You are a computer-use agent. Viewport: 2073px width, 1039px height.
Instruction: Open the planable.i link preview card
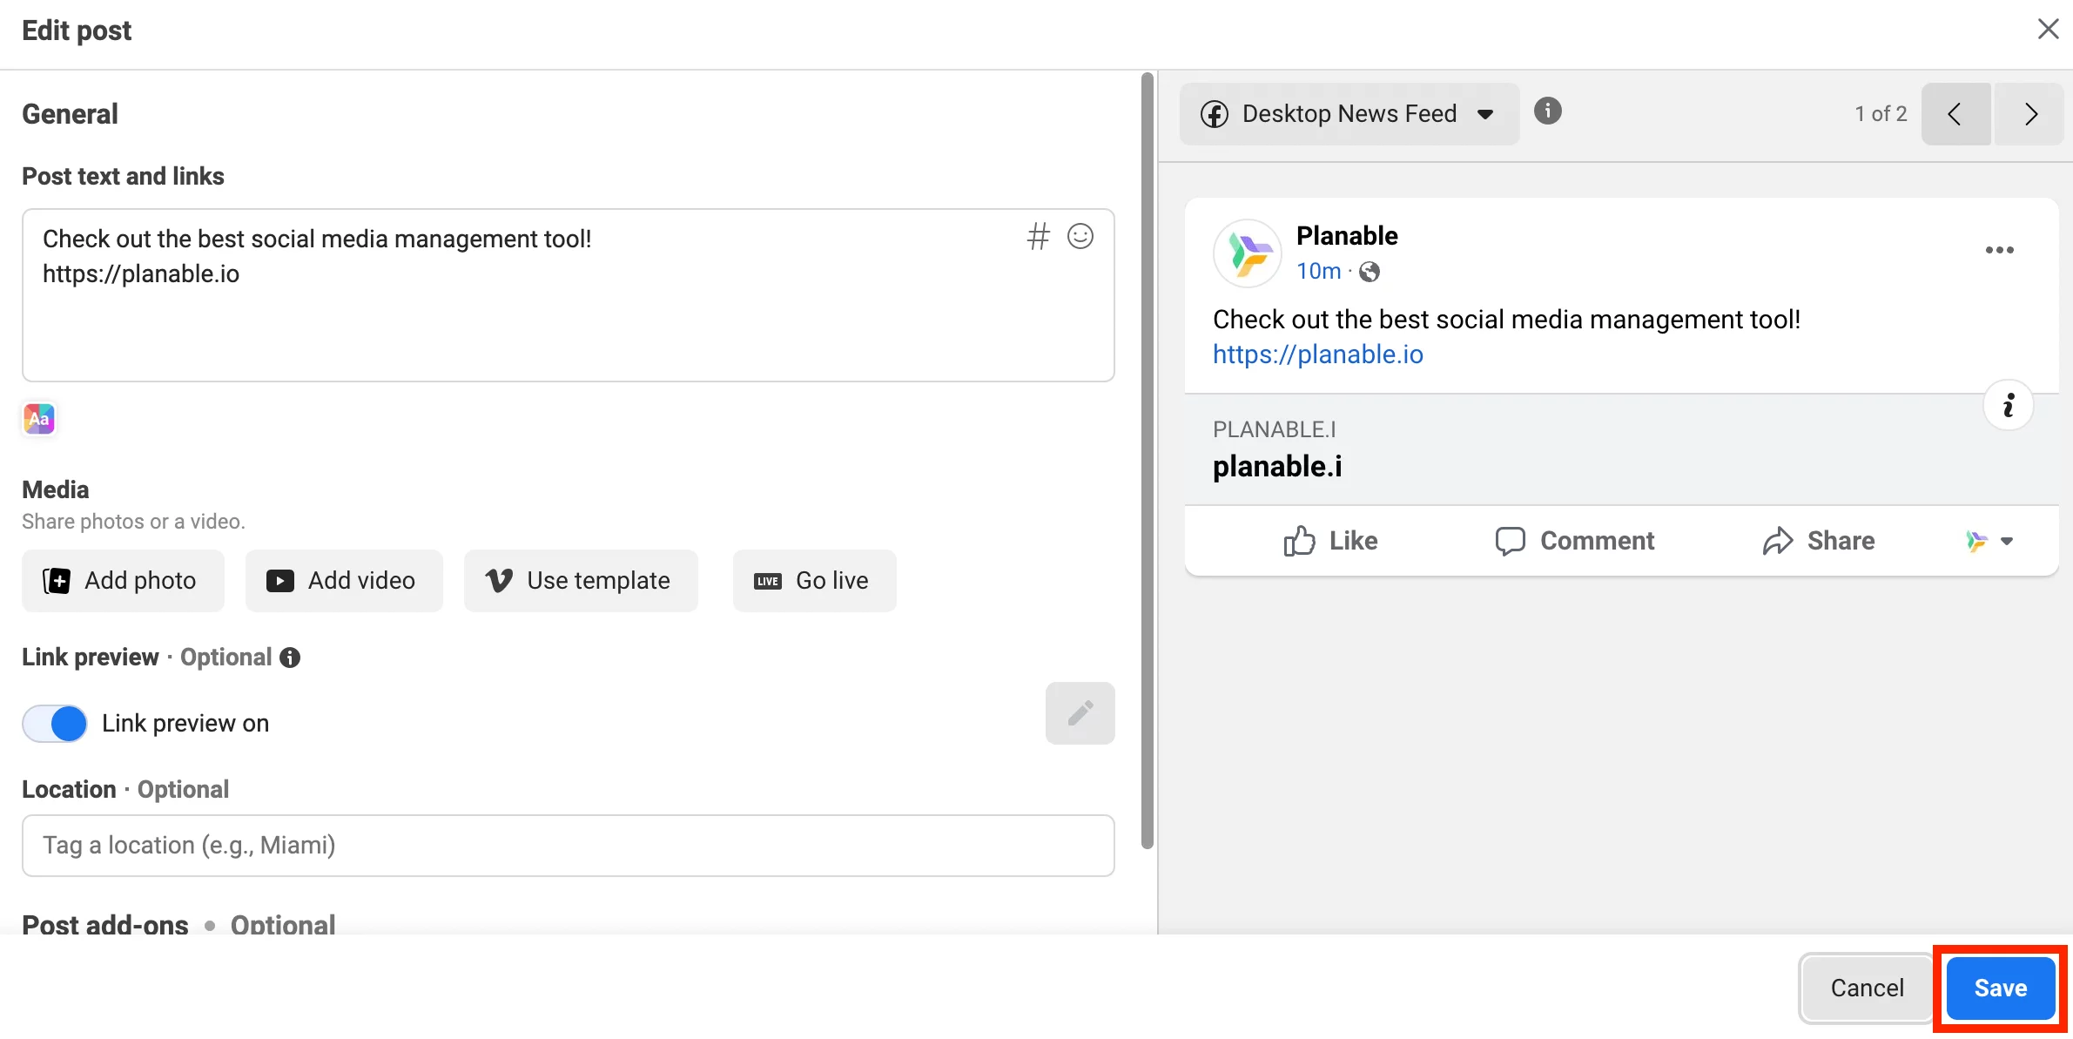(1621, 450)
